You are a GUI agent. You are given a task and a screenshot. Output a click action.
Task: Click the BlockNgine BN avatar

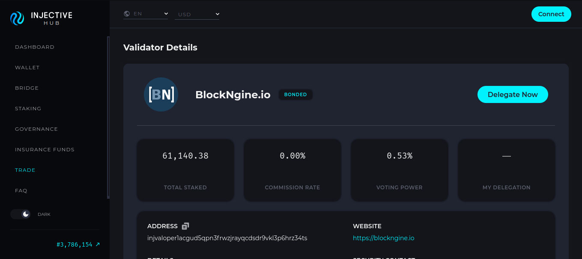(x=161, y=94)
